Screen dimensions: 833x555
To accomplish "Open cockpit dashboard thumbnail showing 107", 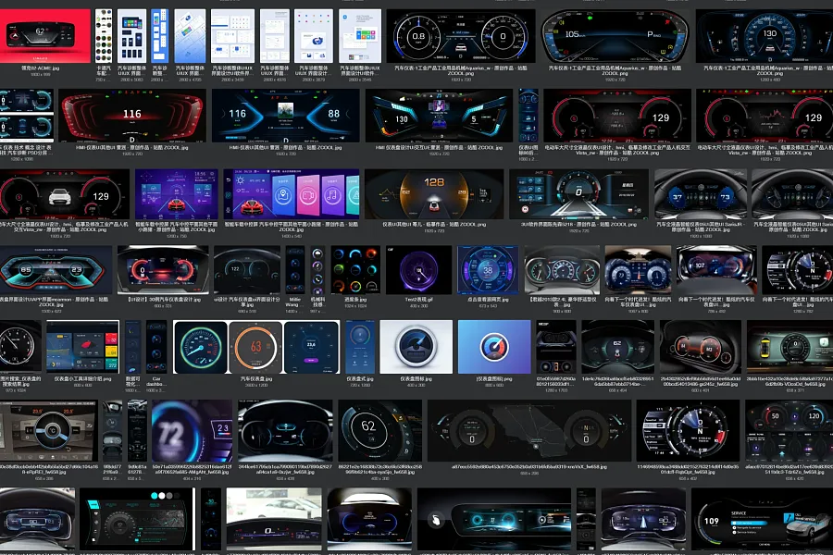I will pos(716,270).
